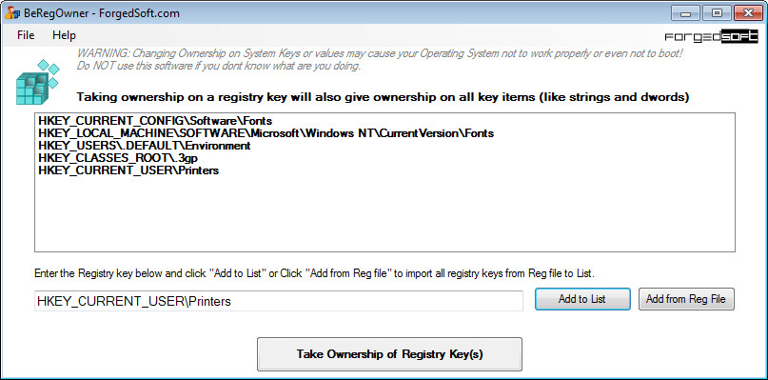Screen dimensions: 768x380
Task: Click Add from Reg File button
Action: [686, 299]
